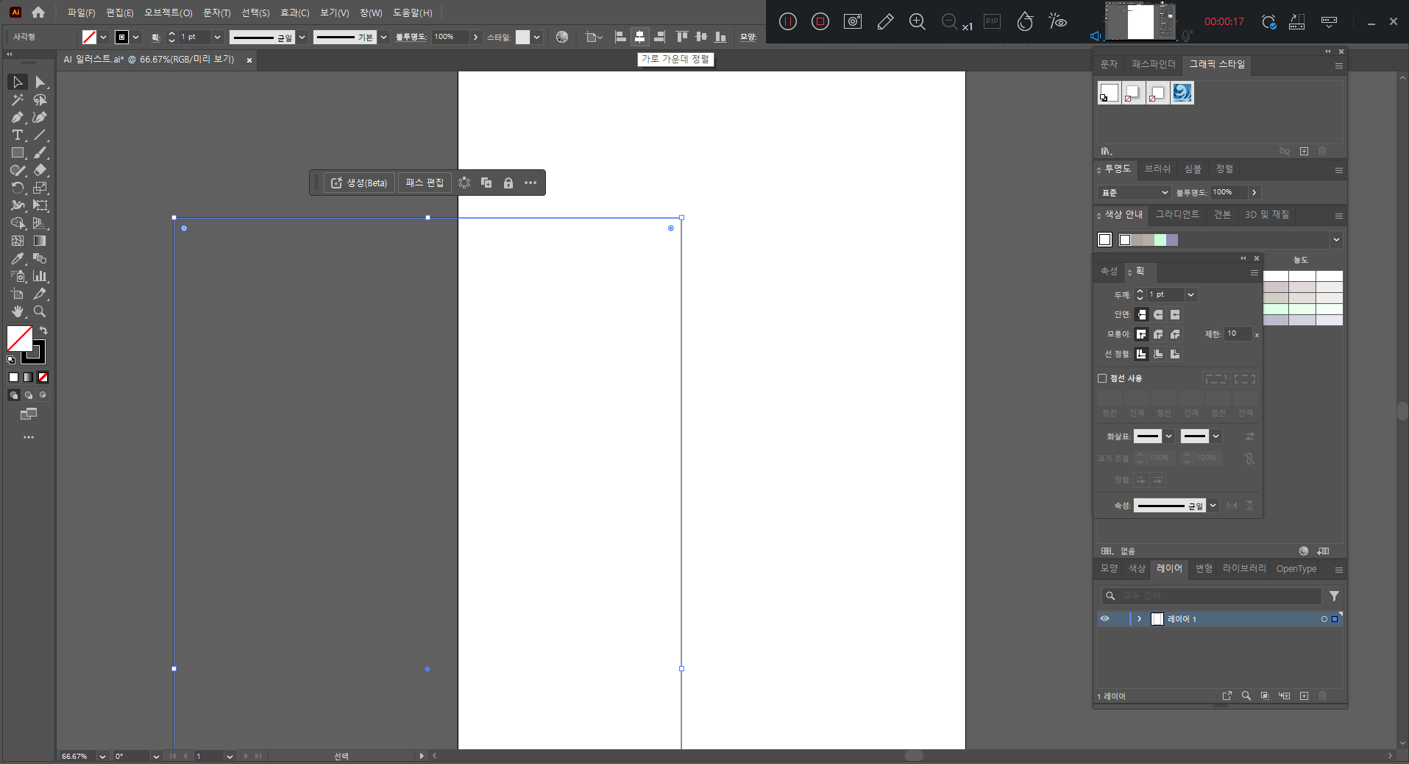Image resolution: width=1409 pixels, height=764 pixels.
Task: Open the 오브젝트(O) menu
Action: pyautogui.click(x=168, y=13)
